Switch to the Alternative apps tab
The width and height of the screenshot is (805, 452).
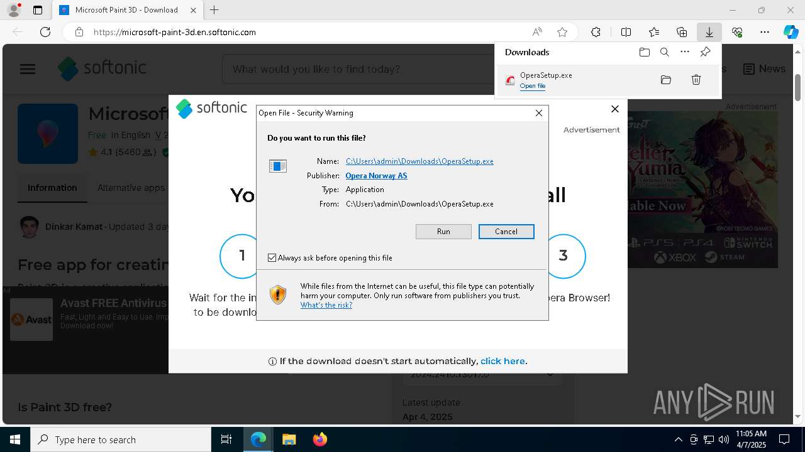131,188
